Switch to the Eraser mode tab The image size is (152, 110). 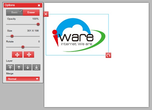[31, 12]
